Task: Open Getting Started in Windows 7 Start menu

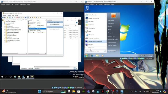Action: tap(96, 15)
